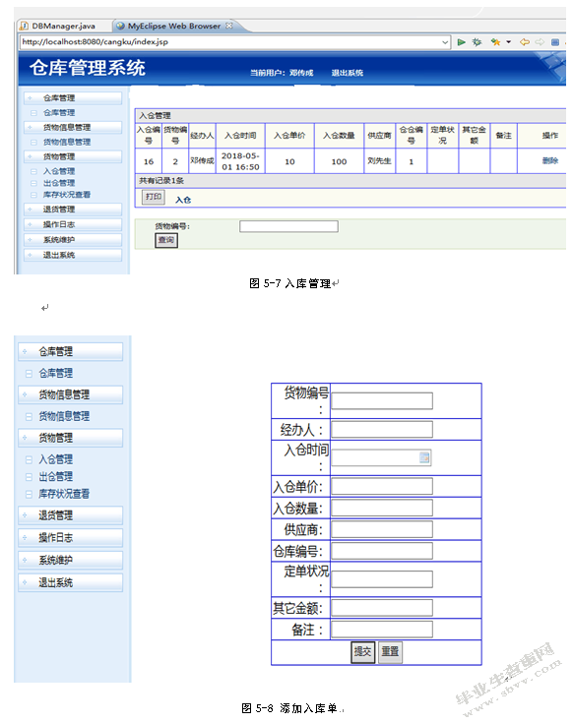The image size is (573, 723).
Task: Open 入仓管理 in figure 5-8 sidebar
Action: (x=55, y=459)
